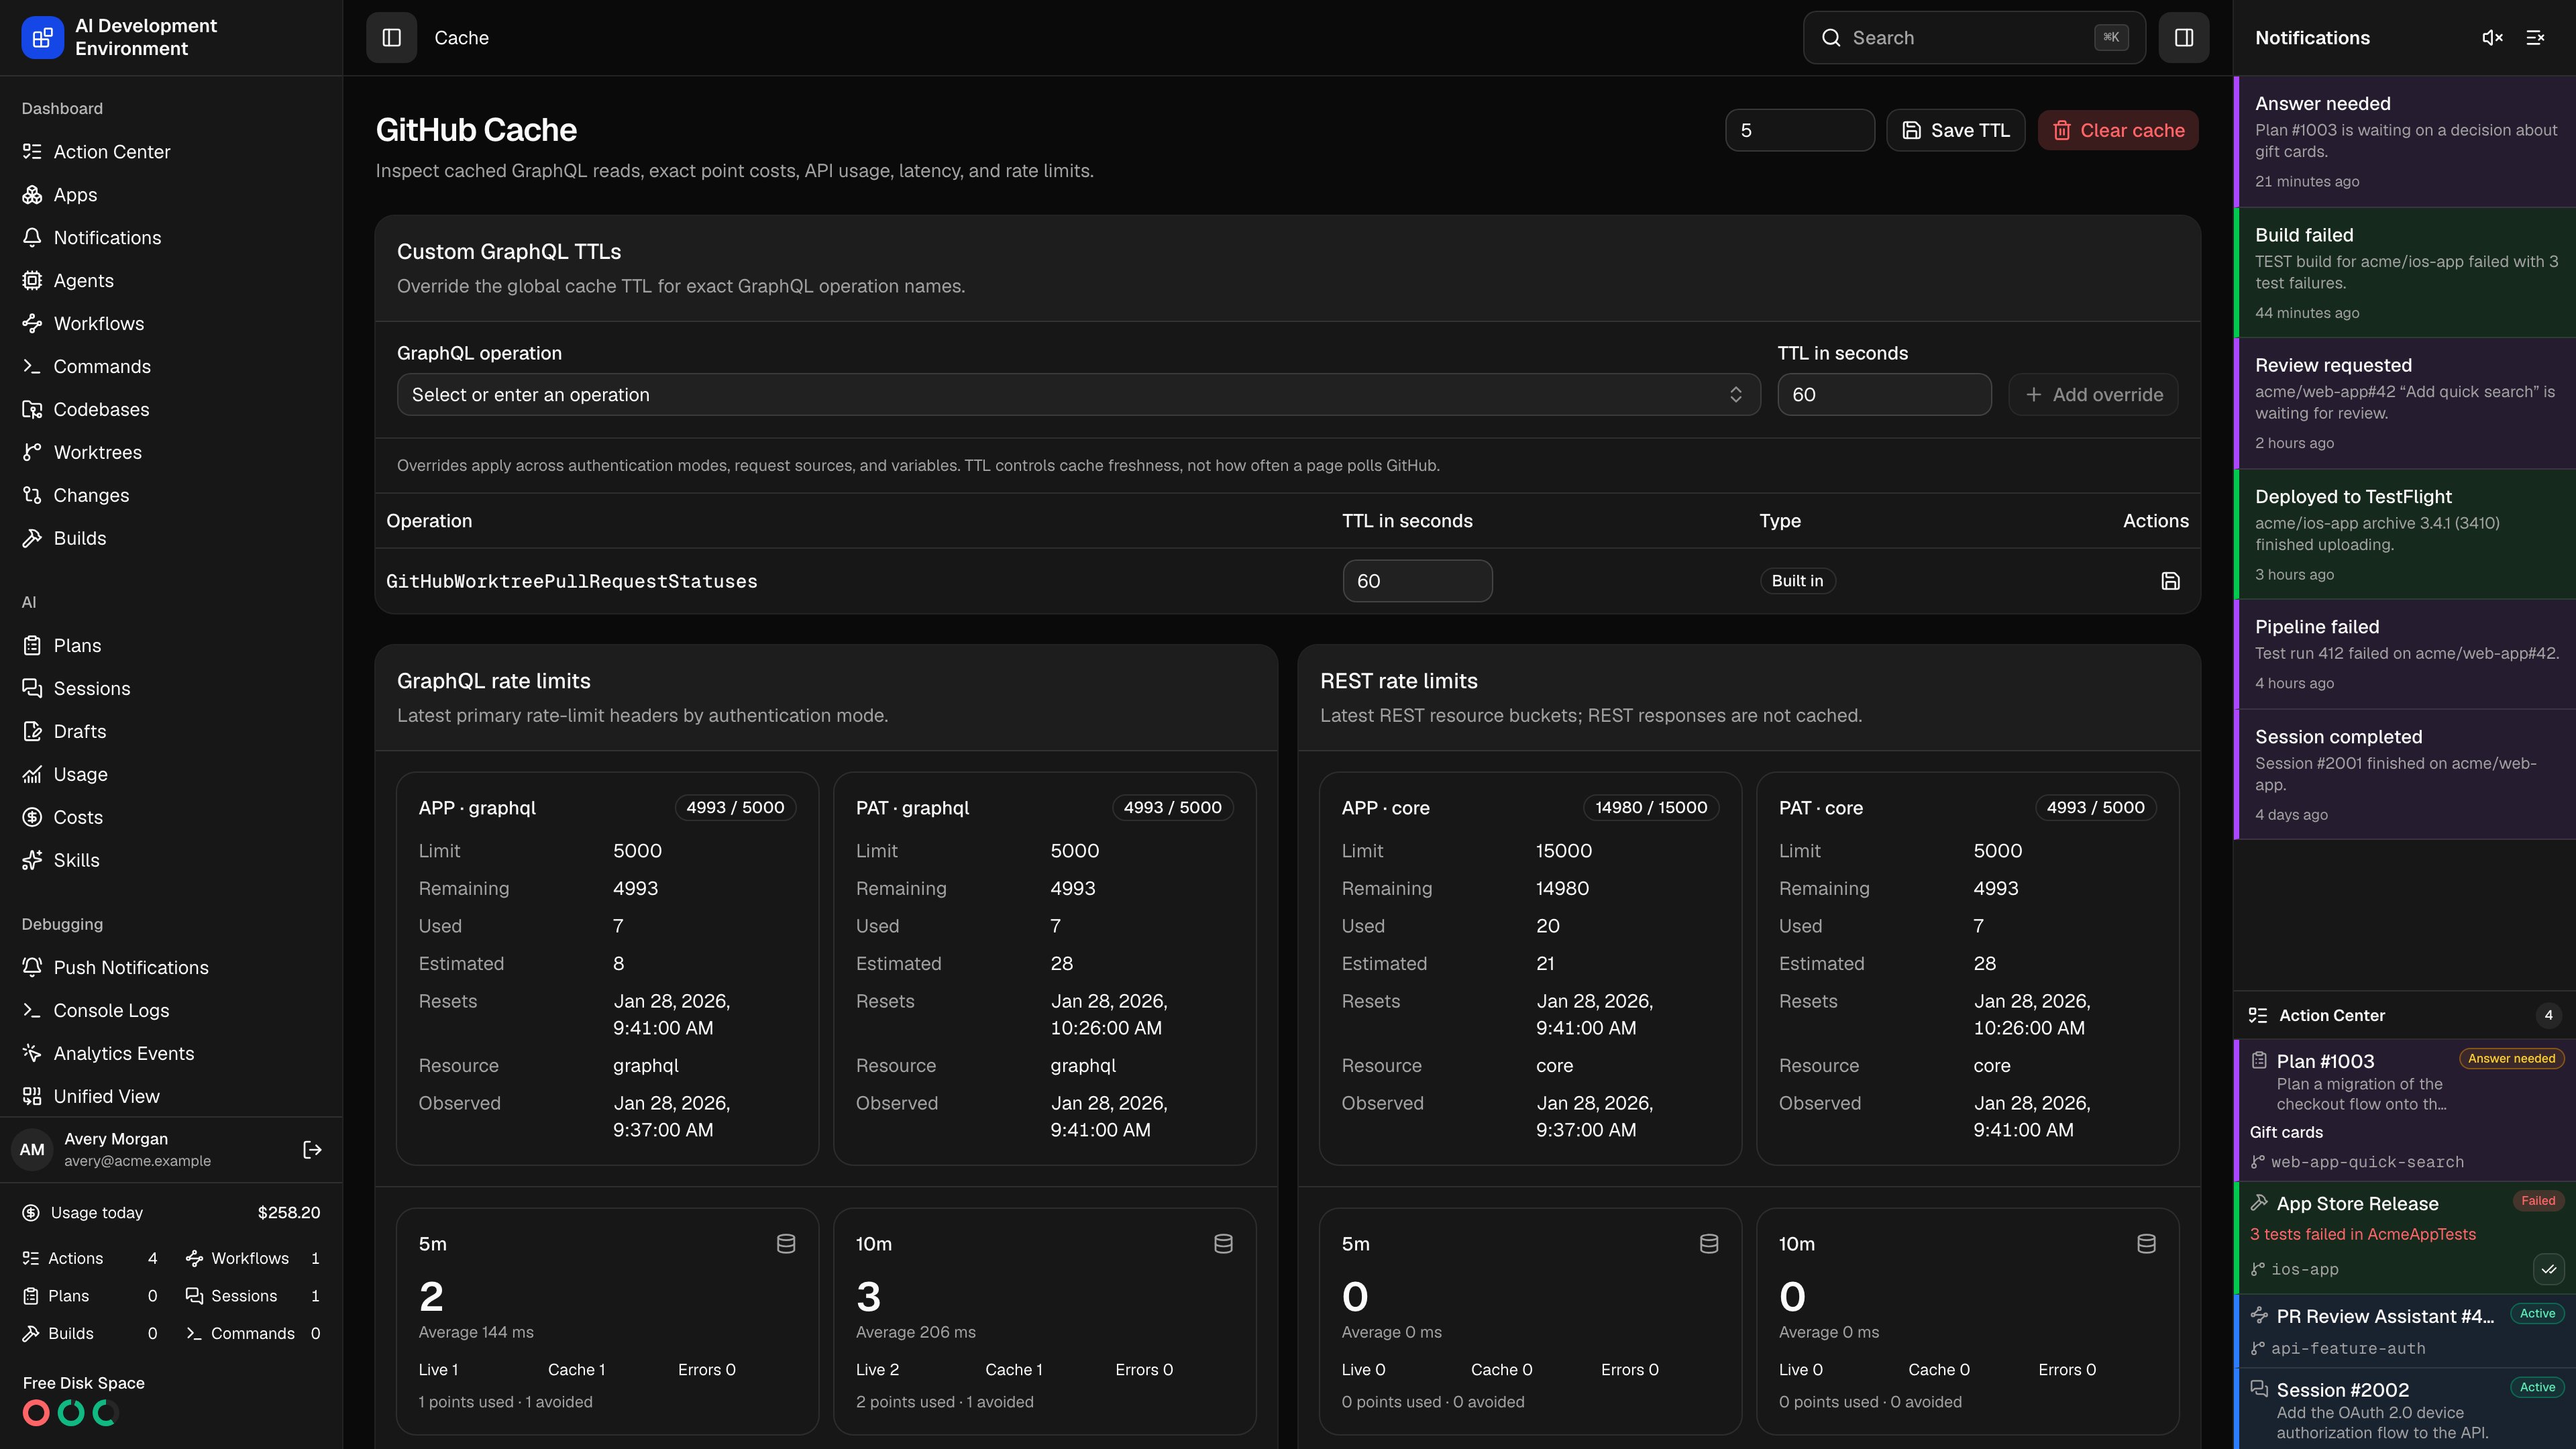Open Plans under AI section

(x=171, y=646)
